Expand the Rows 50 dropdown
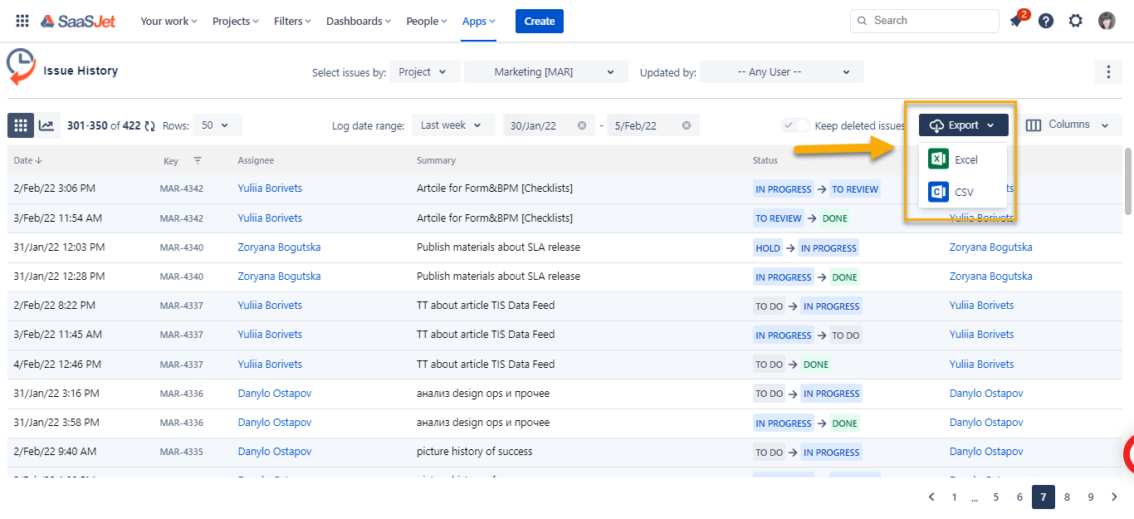This screenshot has height=519, width=1134. pyautogui.click(x=217, y=125)
